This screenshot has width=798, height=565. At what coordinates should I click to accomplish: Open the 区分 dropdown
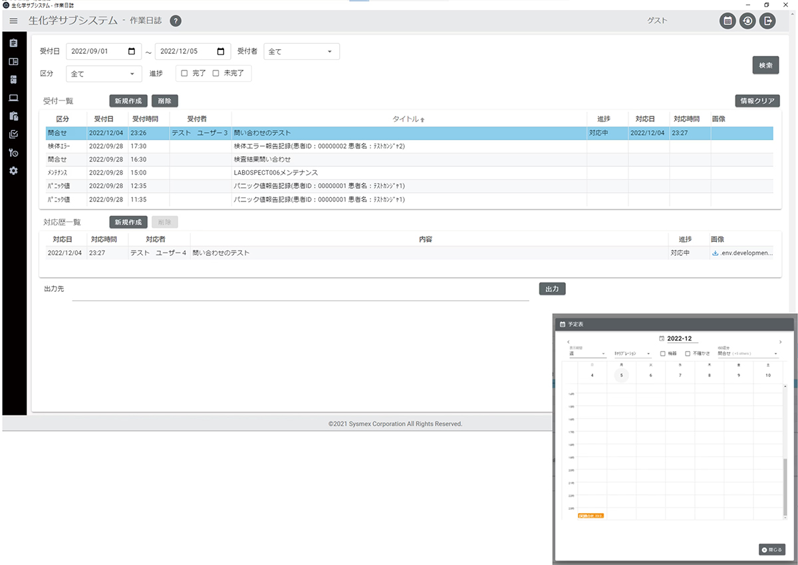pos(104,74)
